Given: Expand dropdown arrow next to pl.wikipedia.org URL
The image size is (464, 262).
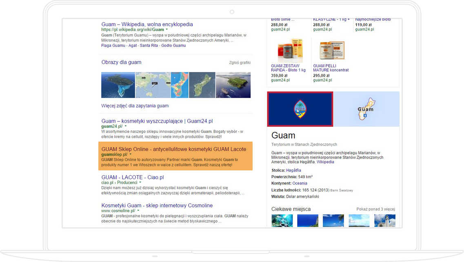Looking at the screenshot, I should [x=167, y=29].
